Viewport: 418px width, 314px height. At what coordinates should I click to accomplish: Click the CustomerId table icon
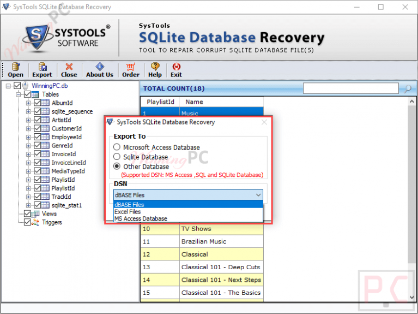click(45, 128)
